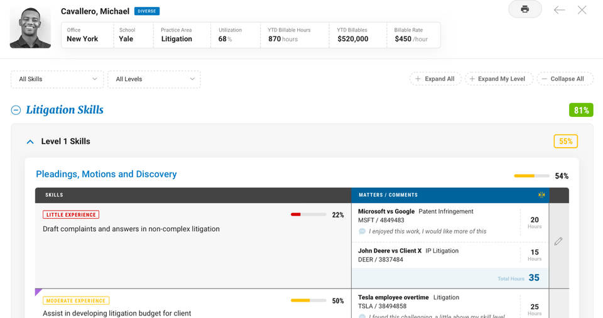Screen dimensions: 603x318
Task: Collapse Level 1 Skills using the chevron
Action: (30, 141)
